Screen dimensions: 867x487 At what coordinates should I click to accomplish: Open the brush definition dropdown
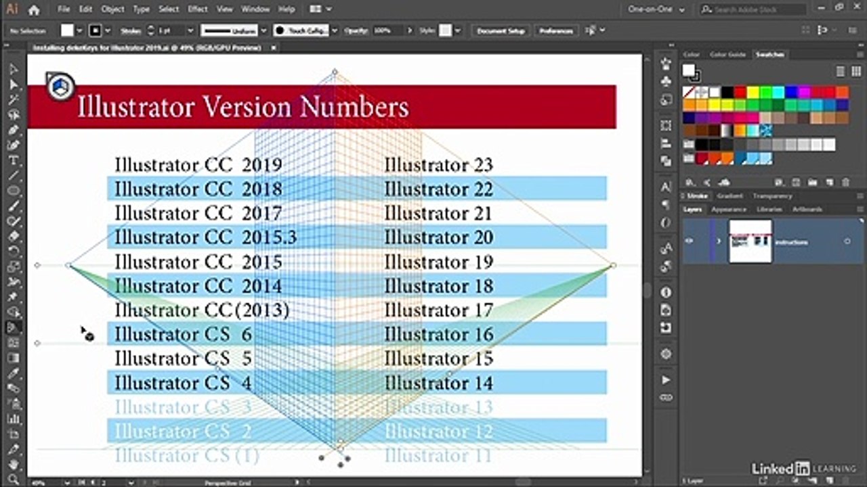335,30
